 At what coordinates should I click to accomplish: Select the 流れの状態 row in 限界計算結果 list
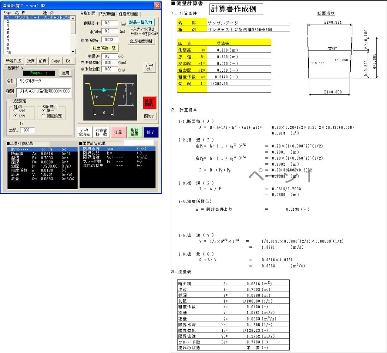click(117, 166)
